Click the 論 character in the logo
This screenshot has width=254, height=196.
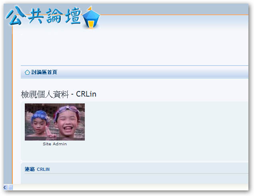click(54, 16)
